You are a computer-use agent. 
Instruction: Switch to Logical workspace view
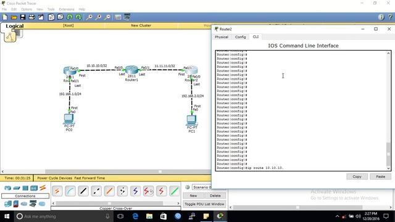point(15,26)
